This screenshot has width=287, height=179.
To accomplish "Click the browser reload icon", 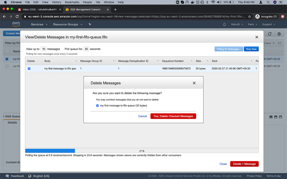I will 18,16.
